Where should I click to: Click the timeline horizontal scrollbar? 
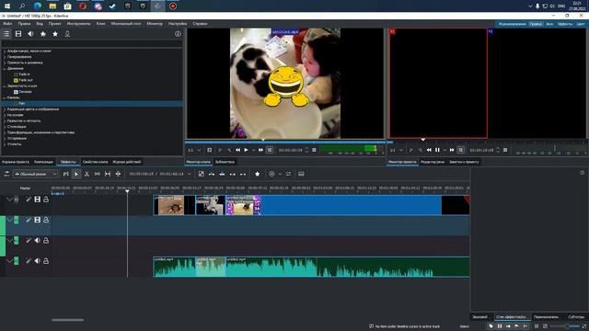pyautogui.click(x=67, y=320)
